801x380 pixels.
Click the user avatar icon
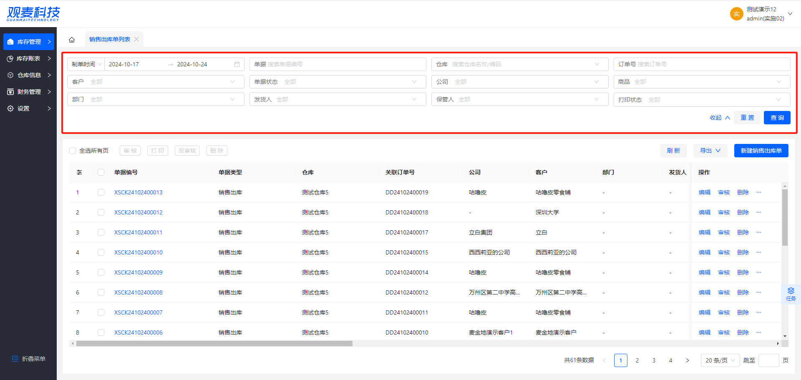point(736,14)
